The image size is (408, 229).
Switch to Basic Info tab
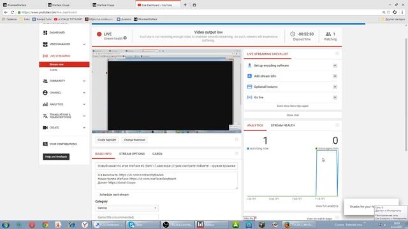103,154
